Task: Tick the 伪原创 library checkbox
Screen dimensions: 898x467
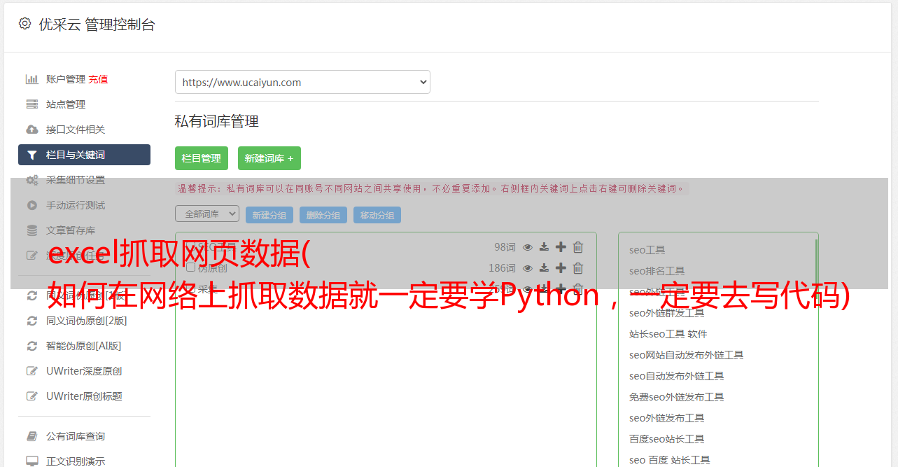Action: point(190,267)
